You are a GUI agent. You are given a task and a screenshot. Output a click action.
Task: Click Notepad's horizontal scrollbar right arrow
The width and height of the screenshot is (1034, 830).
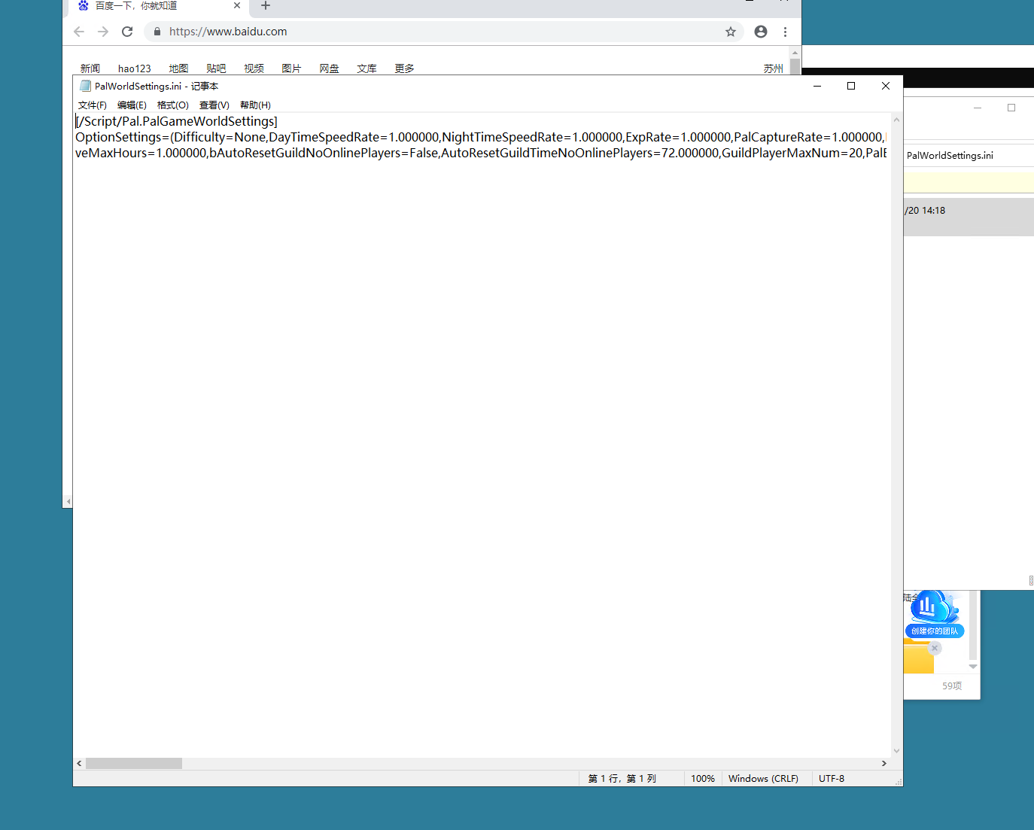point(884,763)
